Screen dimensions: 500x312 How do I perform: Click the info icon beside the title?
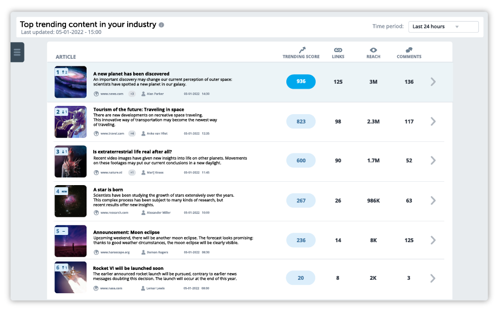point(161,25)
